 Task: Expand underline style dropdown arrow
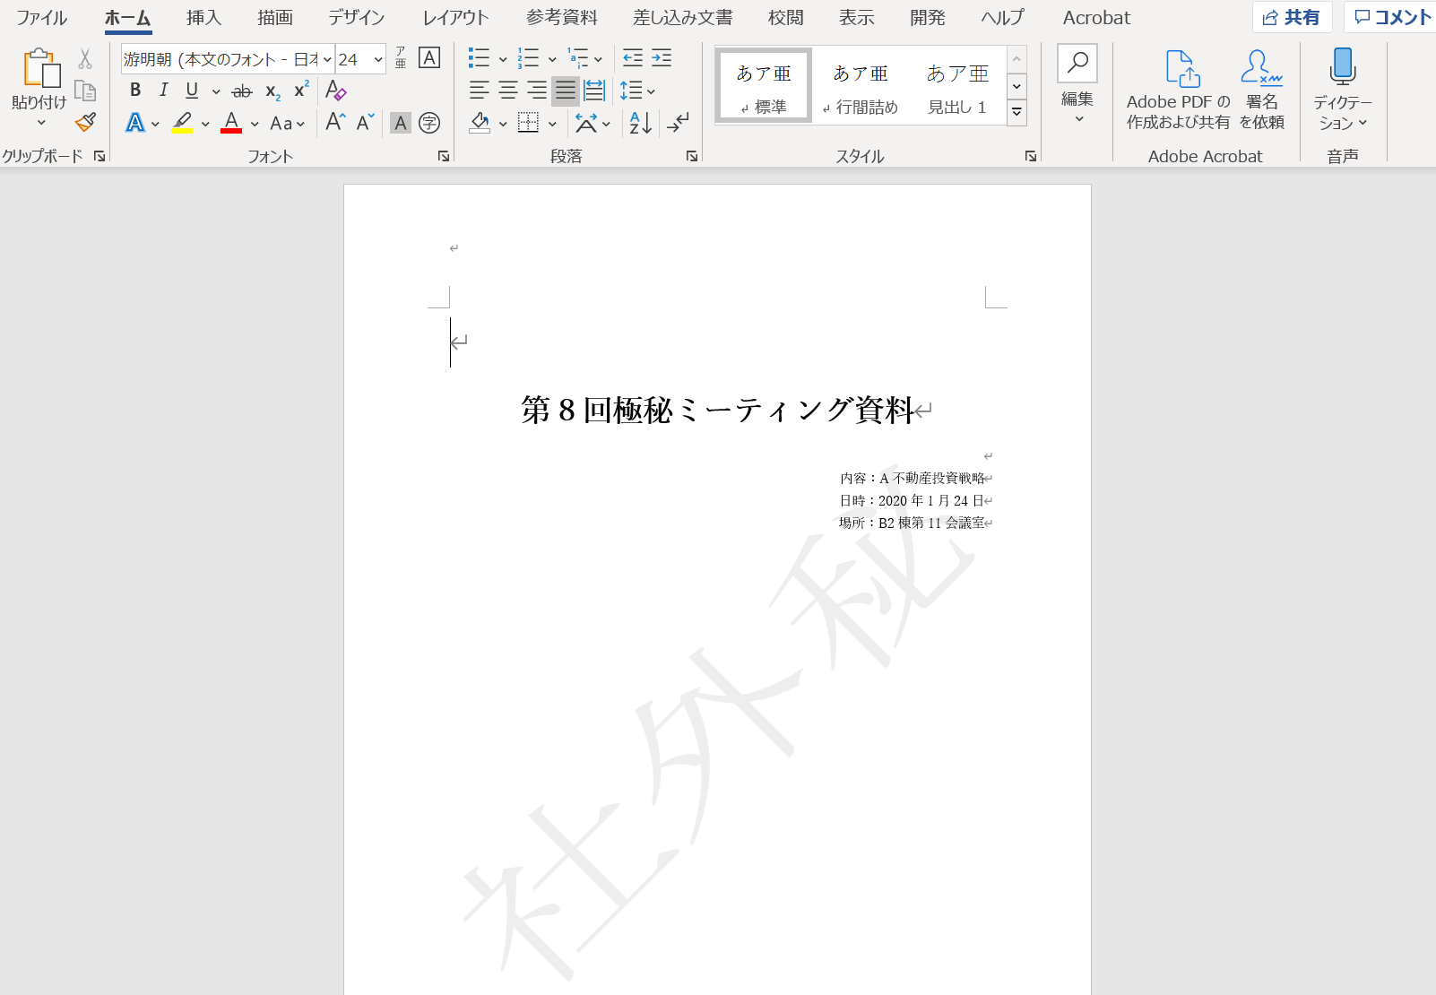[x=215, y=91]
